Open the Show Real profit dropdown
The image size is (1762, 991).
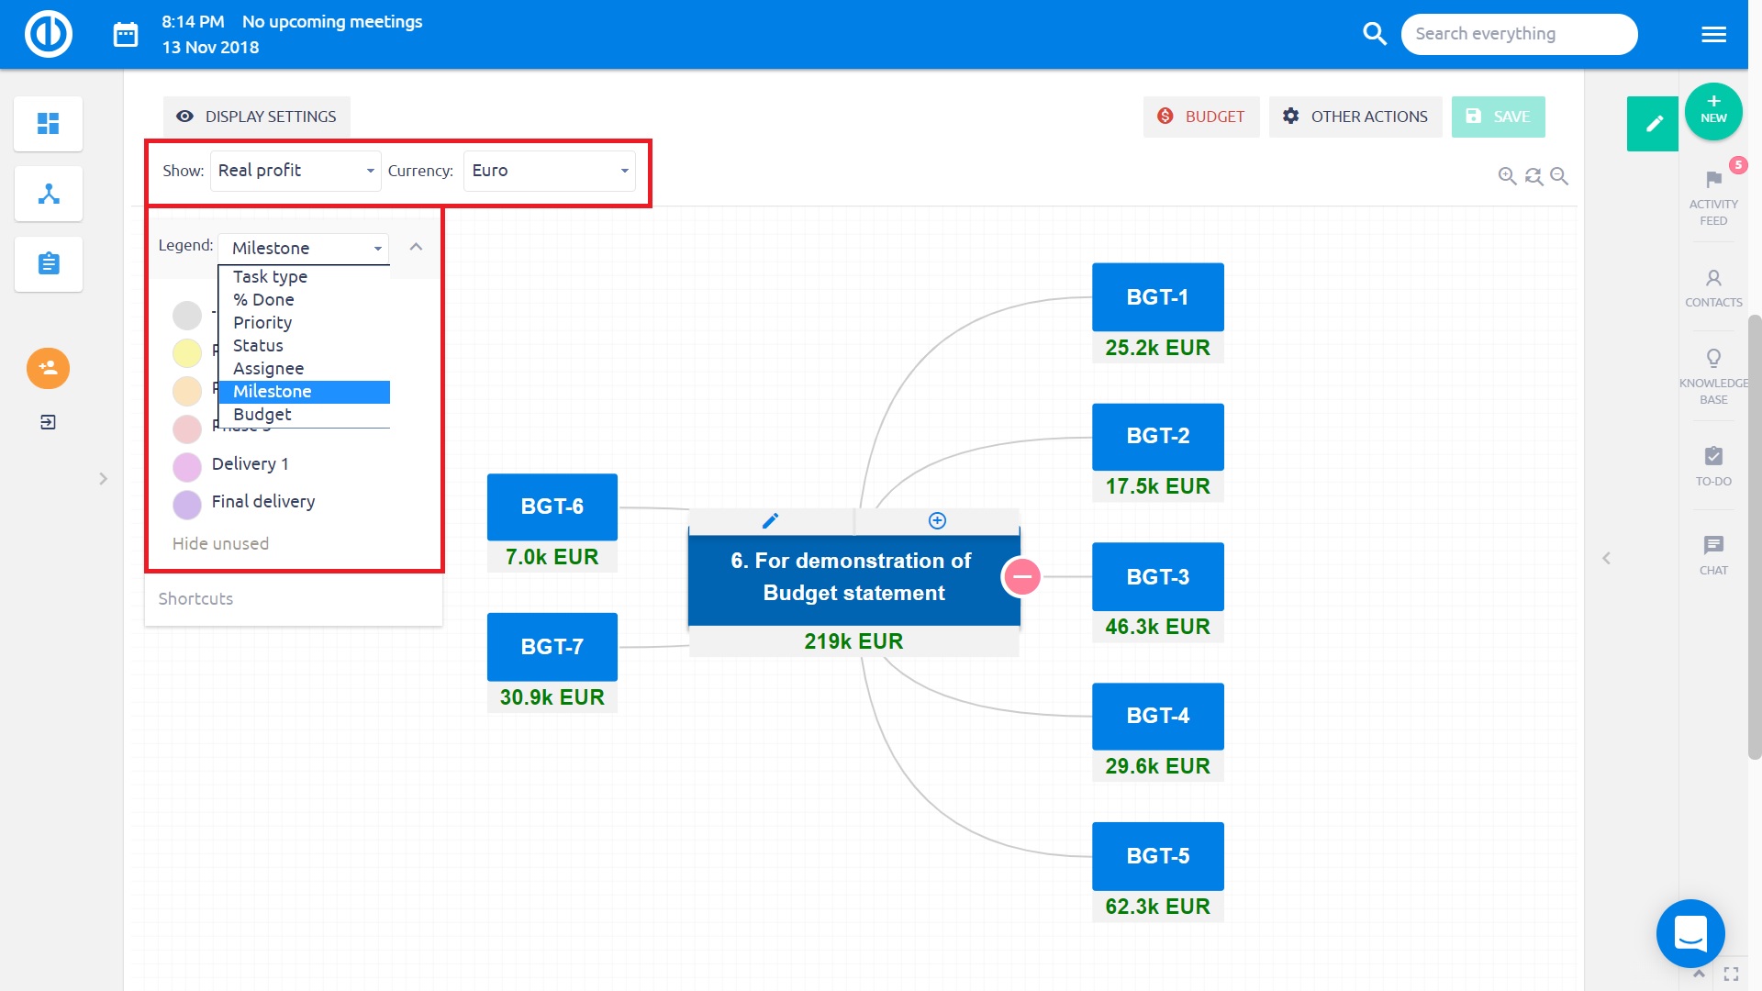point(296,171)
